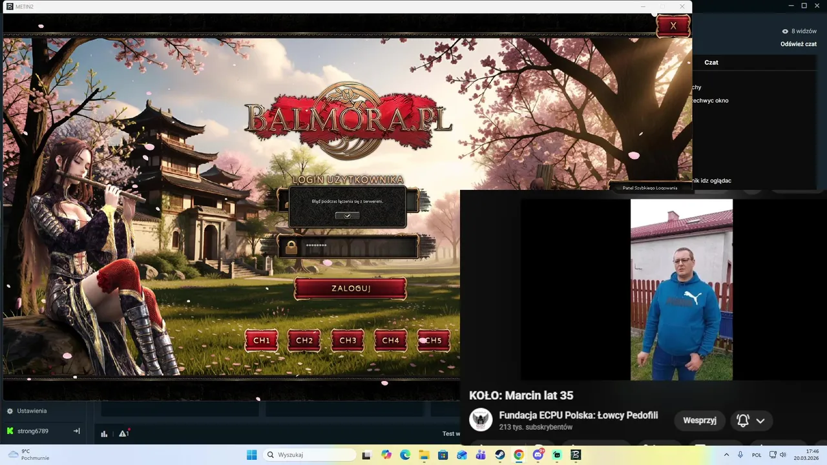Open Microsoft Store from taskbar
This screenshot has width=827, height=465.
pos(443,455)
